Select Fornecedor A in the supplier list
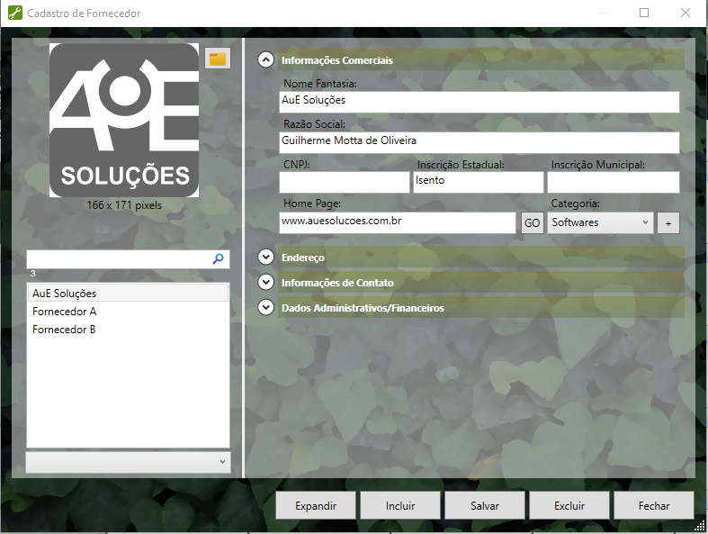Viewport: 708px width, 534px height. pyautogui.click(x=65, y=312)
